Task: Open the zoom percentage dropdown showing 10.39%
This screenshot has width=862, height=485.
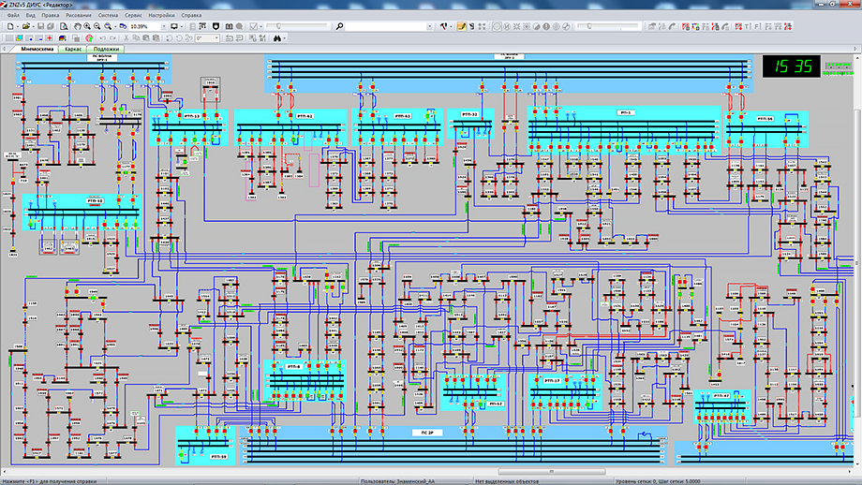Action: click(x=164, y=26)
